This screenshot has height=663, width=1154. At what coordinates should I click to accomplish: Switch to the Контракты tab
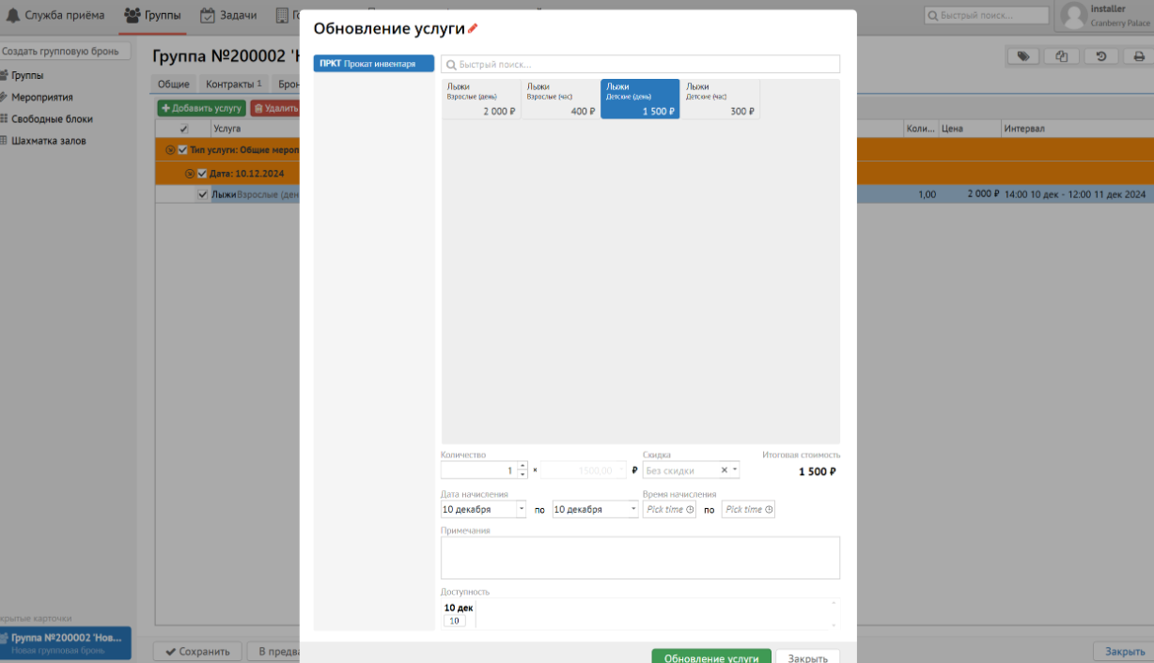(234, 84)
